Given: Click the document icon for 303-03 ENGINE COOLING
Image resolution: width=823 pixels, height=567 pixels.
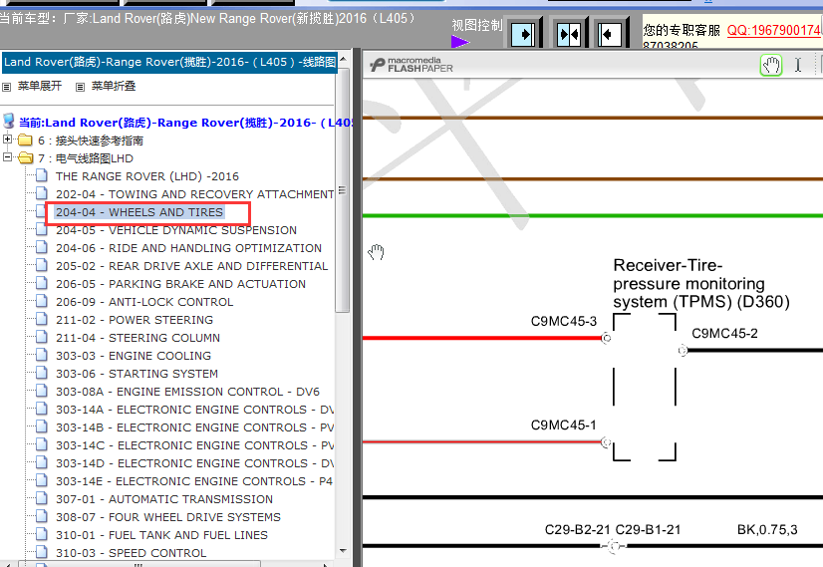Looking at the screenshot, I should [x=42, y=355].
